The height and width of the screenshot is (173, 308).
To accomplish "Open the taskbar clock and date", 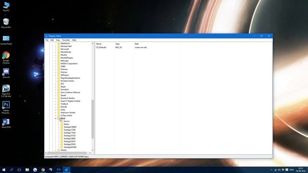I will pos(301,170).
